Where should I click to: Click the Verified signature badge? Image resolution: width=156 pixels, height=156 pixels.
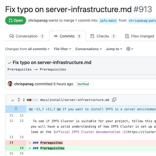tap(83, 84)
